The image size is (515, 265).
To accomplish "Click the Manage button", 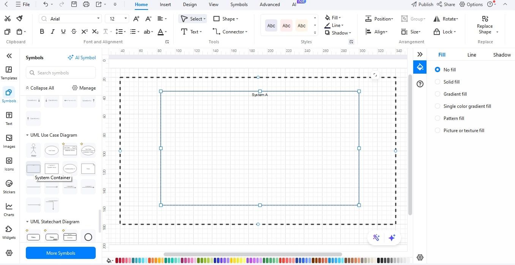I will 84,88.
